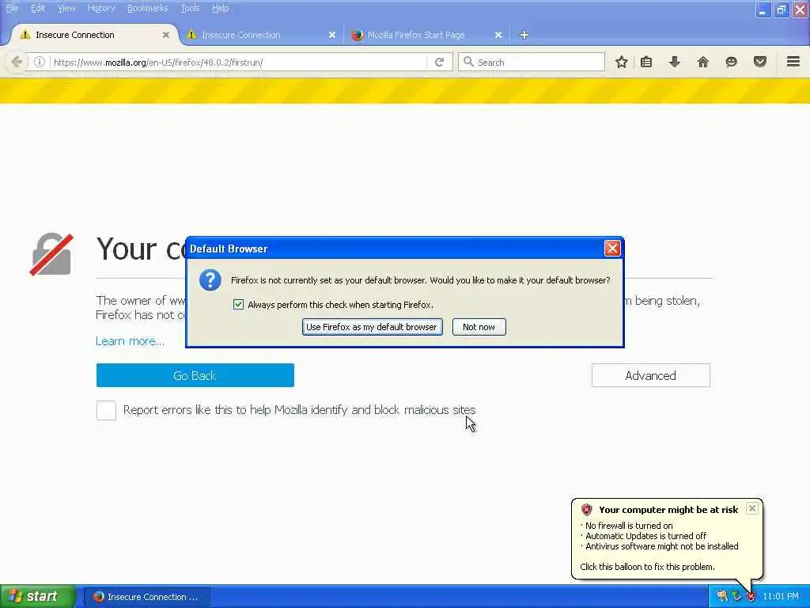This screenshot has width=810, height=608.
Task: Open a new tab with plus icon
Action: [524, 35]
